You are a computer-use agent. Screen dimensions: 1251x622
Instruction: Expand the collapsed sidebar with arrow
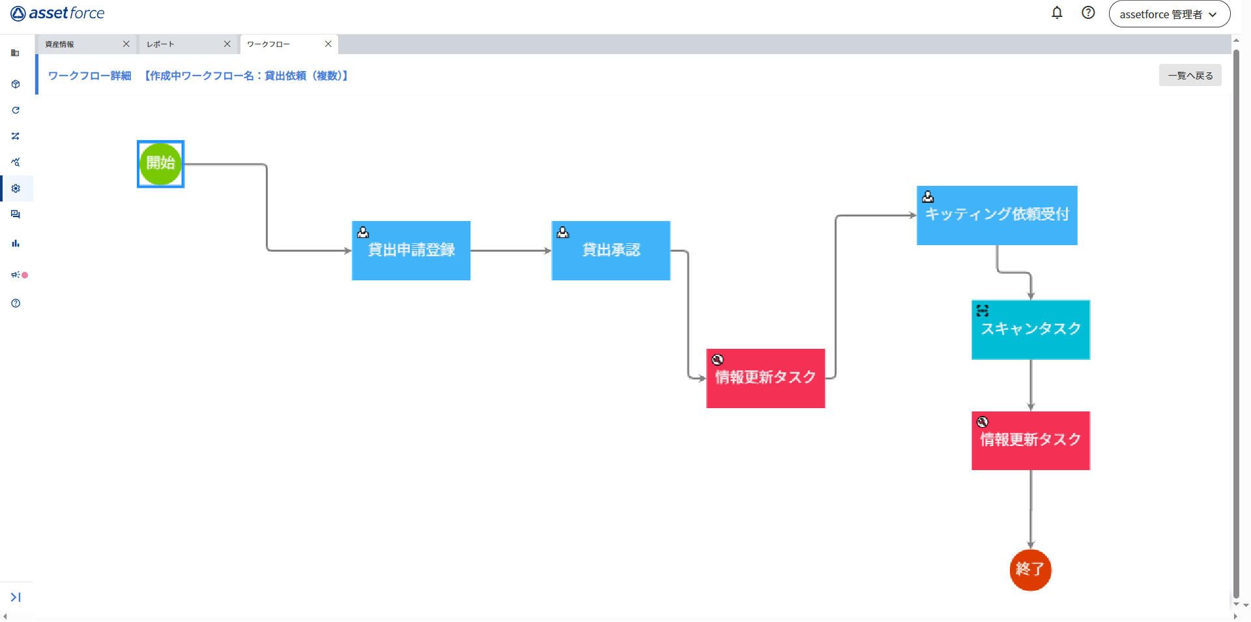(16, 597)
